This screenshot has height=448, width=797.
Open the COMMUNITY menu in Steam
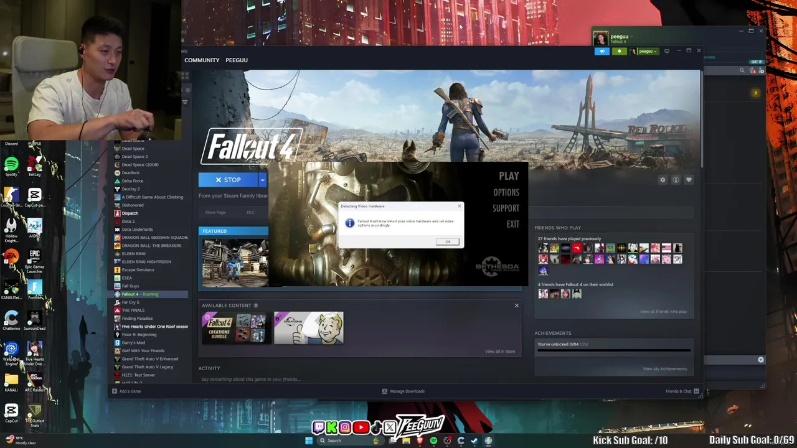(202, 60)
